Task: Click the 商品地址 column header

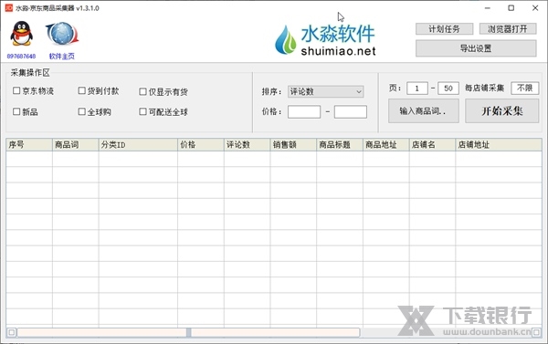Action: 385,144
